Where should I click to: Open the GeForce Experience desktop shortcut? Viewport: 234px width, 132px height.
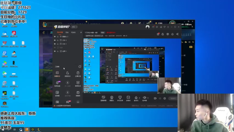click(4, 95)
